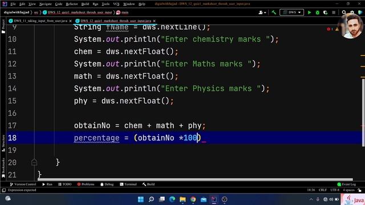Click the UTF-8 encoding selector
Screen dimensions: 365x205
coord(335,190)
